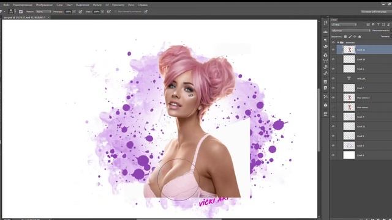Hide the layer group using its eye
The height and width of the screenshot is (220, 392).
click(x=333, y=42)
